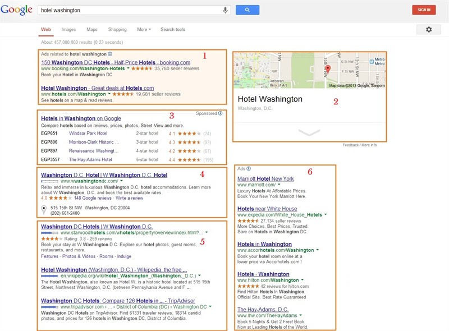Click info icon beside right-column Ads label
Screen dimensions: 449x331
point(249,168)
